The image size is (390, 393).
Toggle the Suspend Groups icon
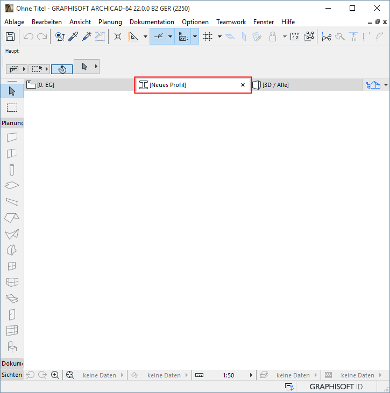[x=309, y=37]
